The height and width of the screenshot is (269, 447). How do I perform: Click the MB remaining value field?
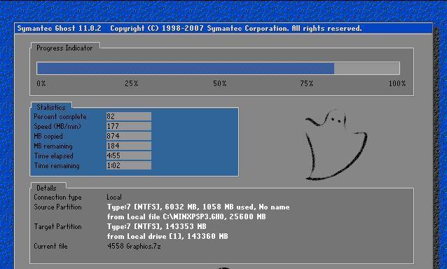tap(129, 146)
